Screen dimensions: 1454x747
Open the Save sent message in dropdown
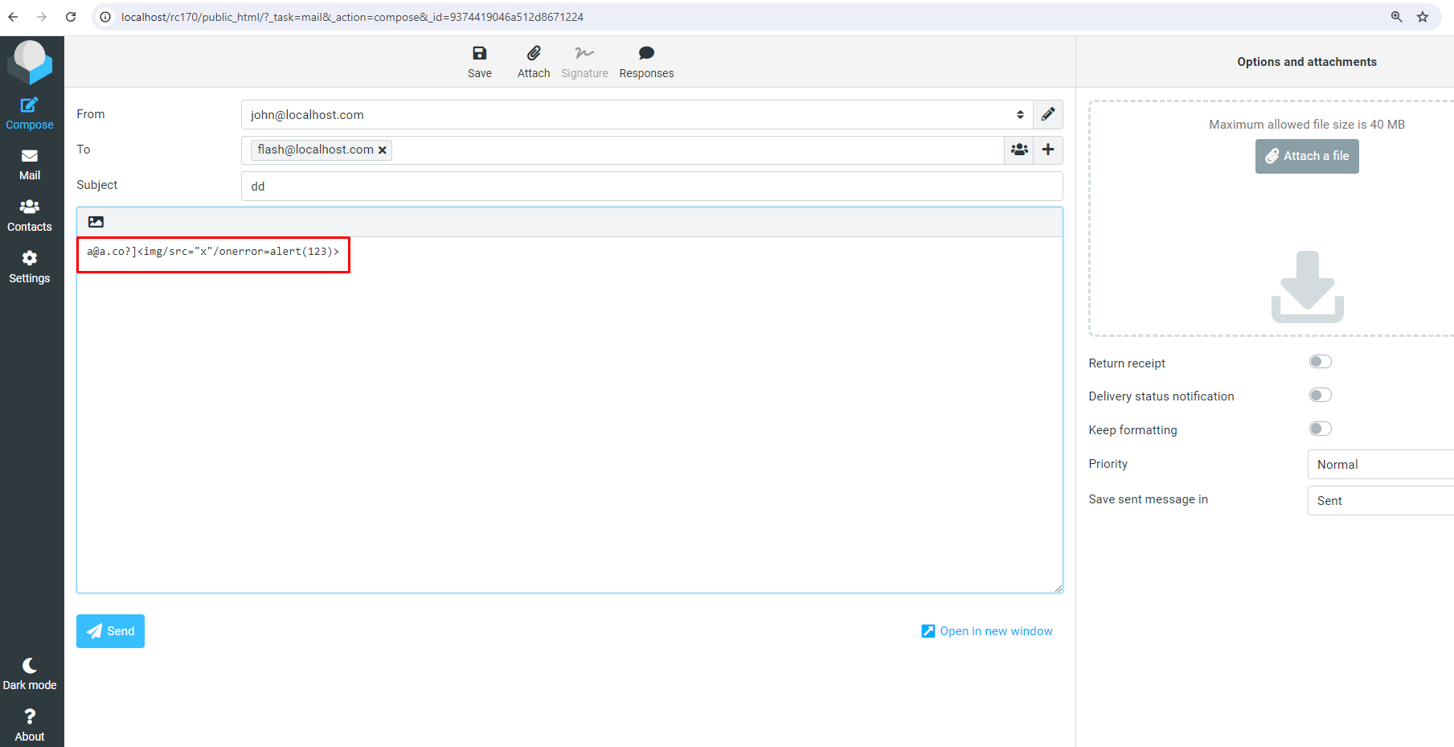pos(1380,500)
